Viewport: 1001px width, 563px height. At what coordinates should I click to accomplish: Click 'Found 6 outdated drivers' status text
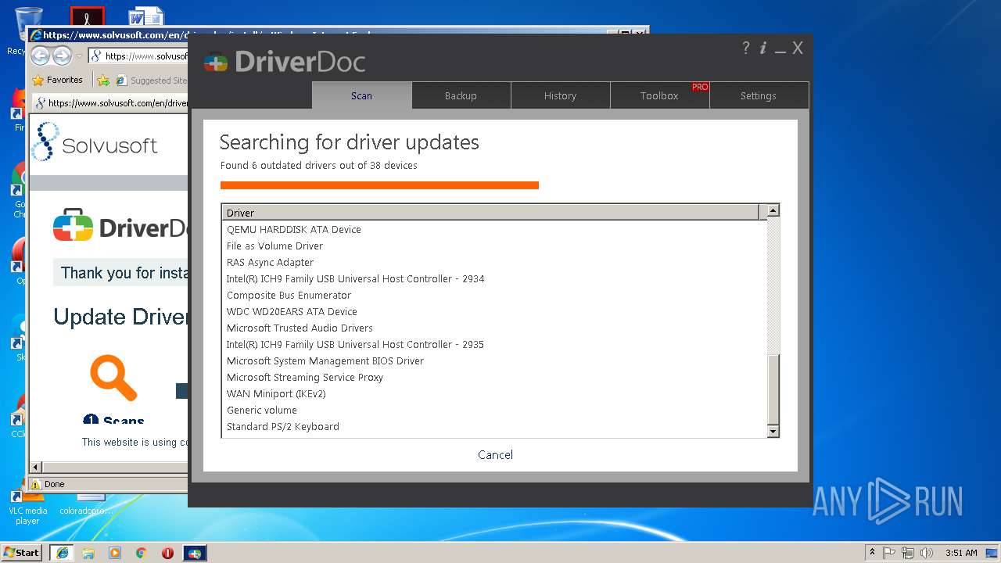[x=319, y=166]
